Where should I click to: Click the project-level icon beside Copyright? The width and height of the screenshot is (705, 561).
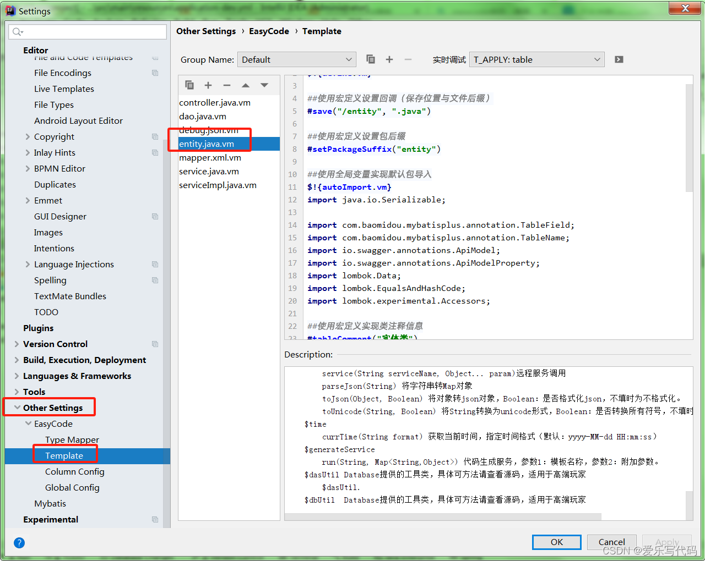tap(155, 136)
